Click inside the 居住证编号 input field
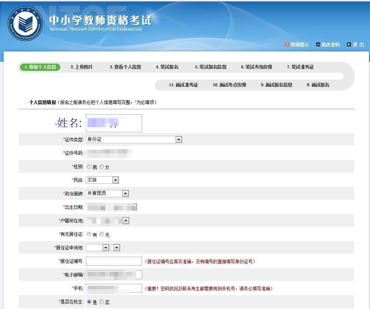Viewport: 370px width, 309px height. pyautogui.click(x=114, y=261)
